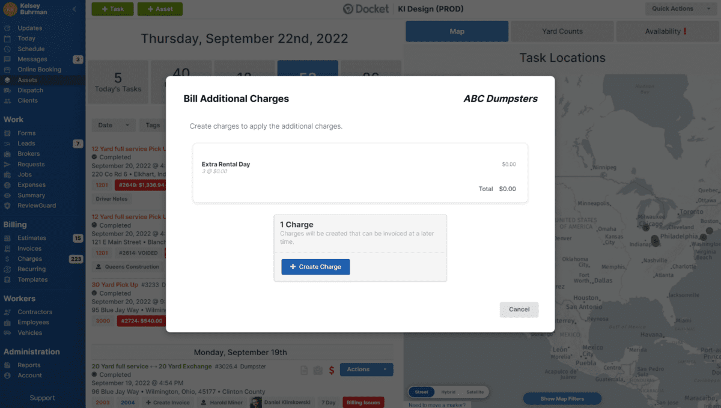Click the Driver Notes tag
Screen dimensions: 721x408
[112, 199]
